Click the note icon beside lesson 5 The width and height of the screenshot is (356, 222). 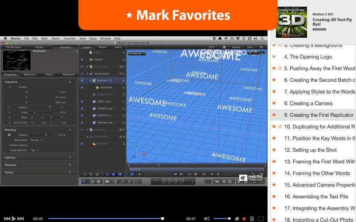(x=280, y=68)
